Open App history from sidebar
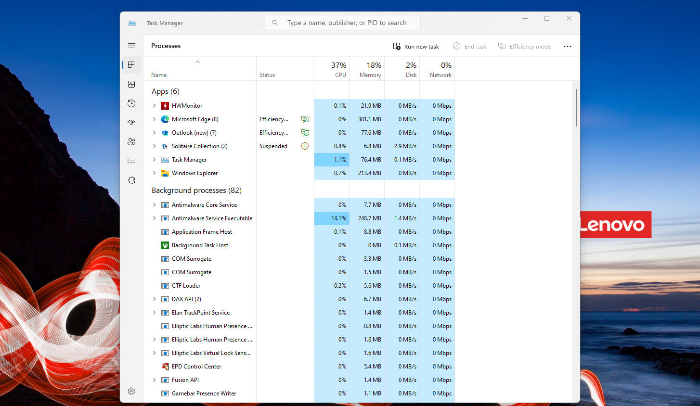This screenshot has width=700, height=406. coord(131,103)
